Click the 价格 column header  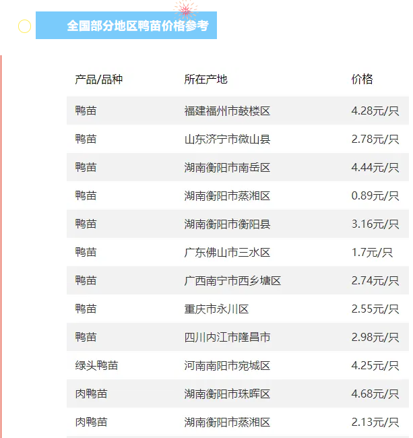[362, 80]
